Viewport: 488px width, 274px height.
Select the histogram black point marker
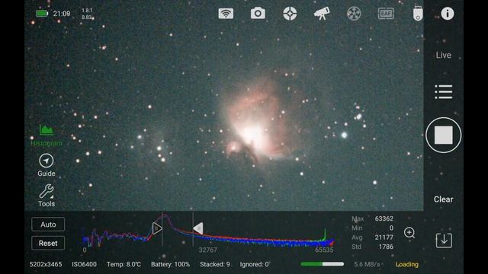point(157,228)
